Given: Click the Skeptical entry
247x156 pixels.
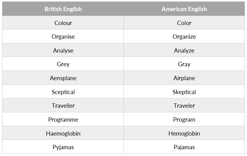Looking at the screenshot, I should tap(184, 92).
